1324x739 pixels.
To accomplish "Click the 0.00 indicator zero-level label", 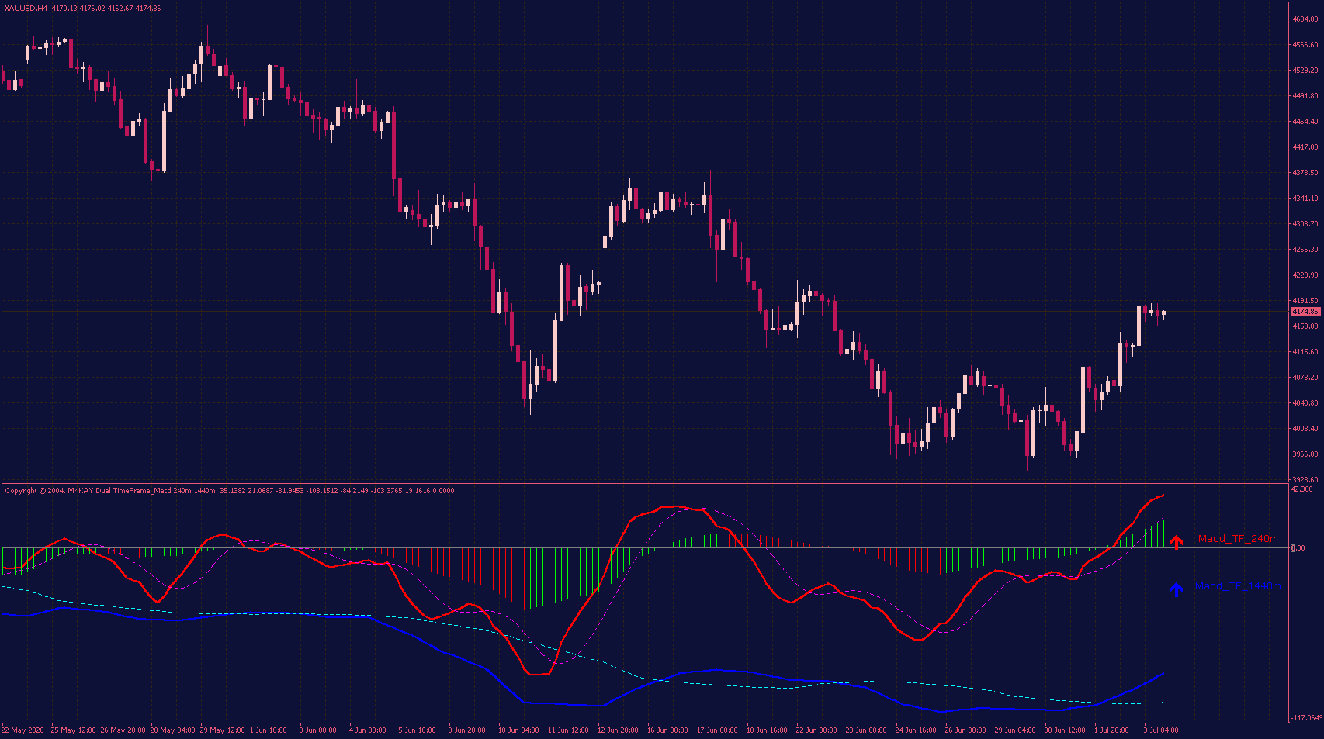I will 1298,548.
